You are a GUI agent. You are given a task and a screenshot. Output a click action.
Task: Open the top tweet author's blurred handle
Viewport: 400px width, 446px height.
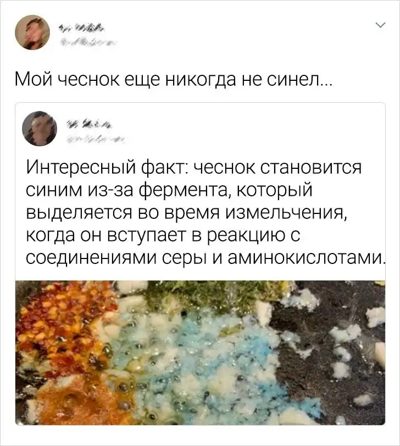pyautogui.click(x=88, y=43)
